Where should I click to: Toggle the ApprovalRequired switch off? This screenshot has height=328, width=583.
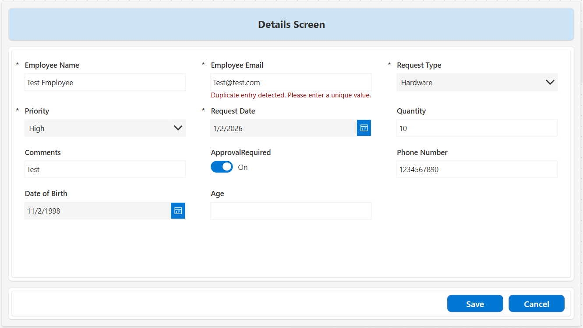pos(222,167)
